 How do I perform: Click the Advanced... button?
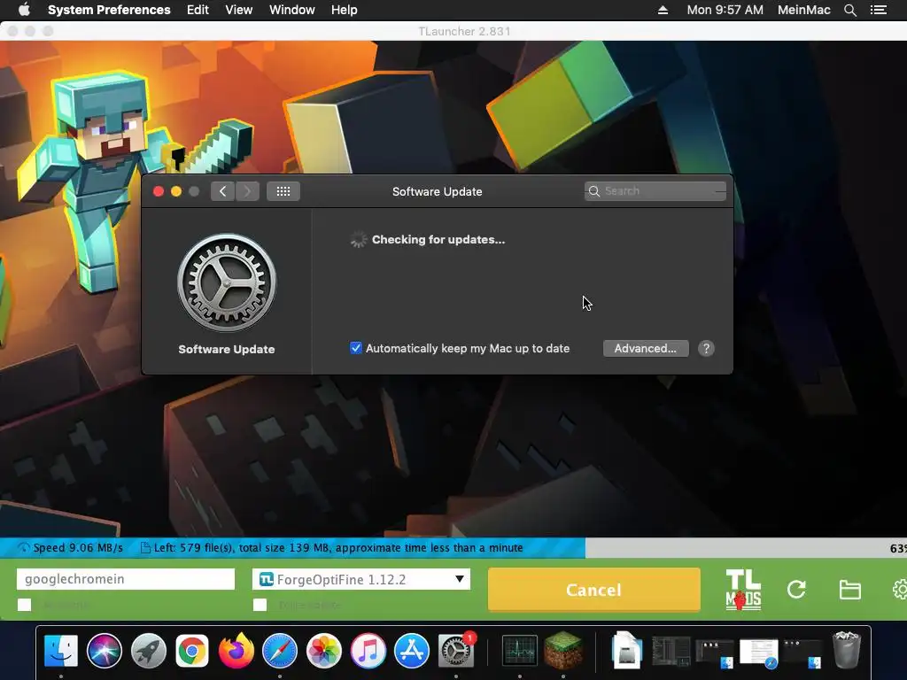point(646,349)
